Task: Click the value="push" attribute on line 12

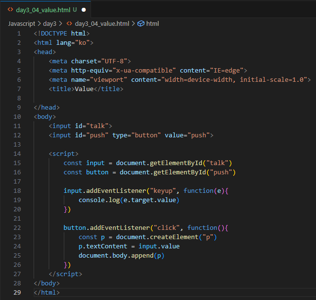Action: point(187,135)
